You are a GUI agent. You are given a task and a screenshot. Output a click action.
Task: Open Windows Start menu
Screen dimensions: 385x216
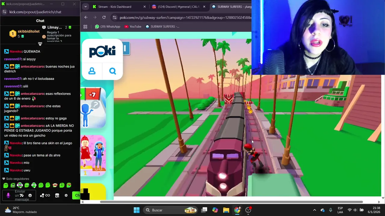pos(137,210)
